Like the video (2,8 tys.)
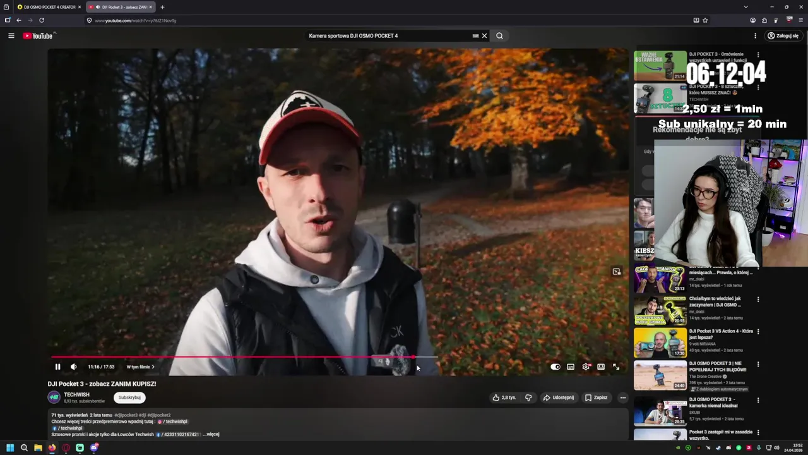 pyautogui.click(x=504, y=397)
